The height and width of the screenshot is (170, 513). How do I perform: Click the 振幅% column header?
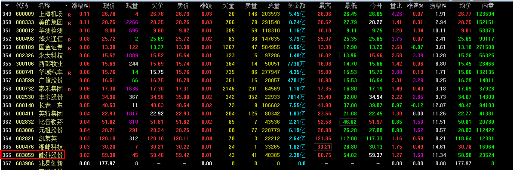tap(438, 5)
